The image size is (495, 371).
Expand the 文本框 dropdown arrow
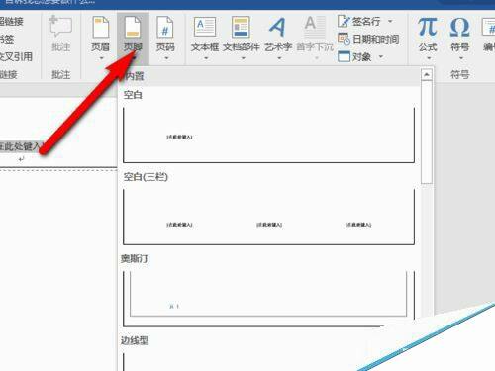click(x=206, y=58)
